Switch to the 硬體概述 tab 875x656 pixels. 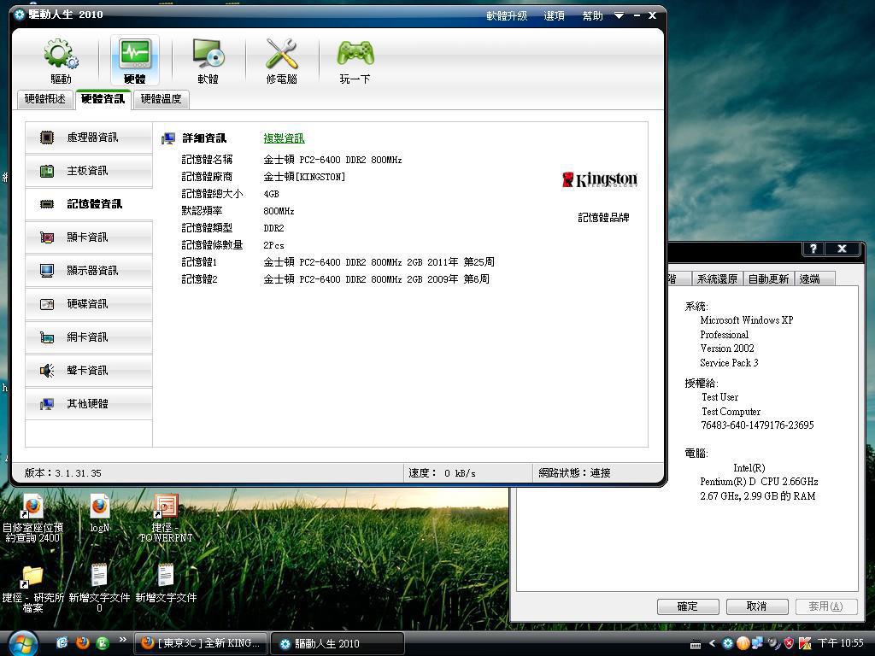click(x=45, y=99)
